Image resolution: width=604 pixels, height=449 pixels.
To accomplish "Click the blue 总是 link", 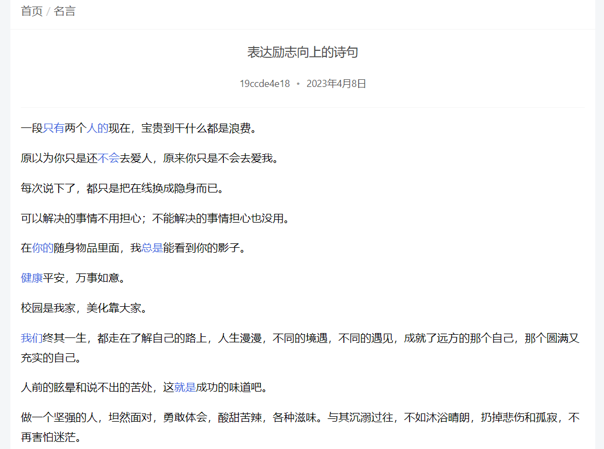I will (153, 248).
